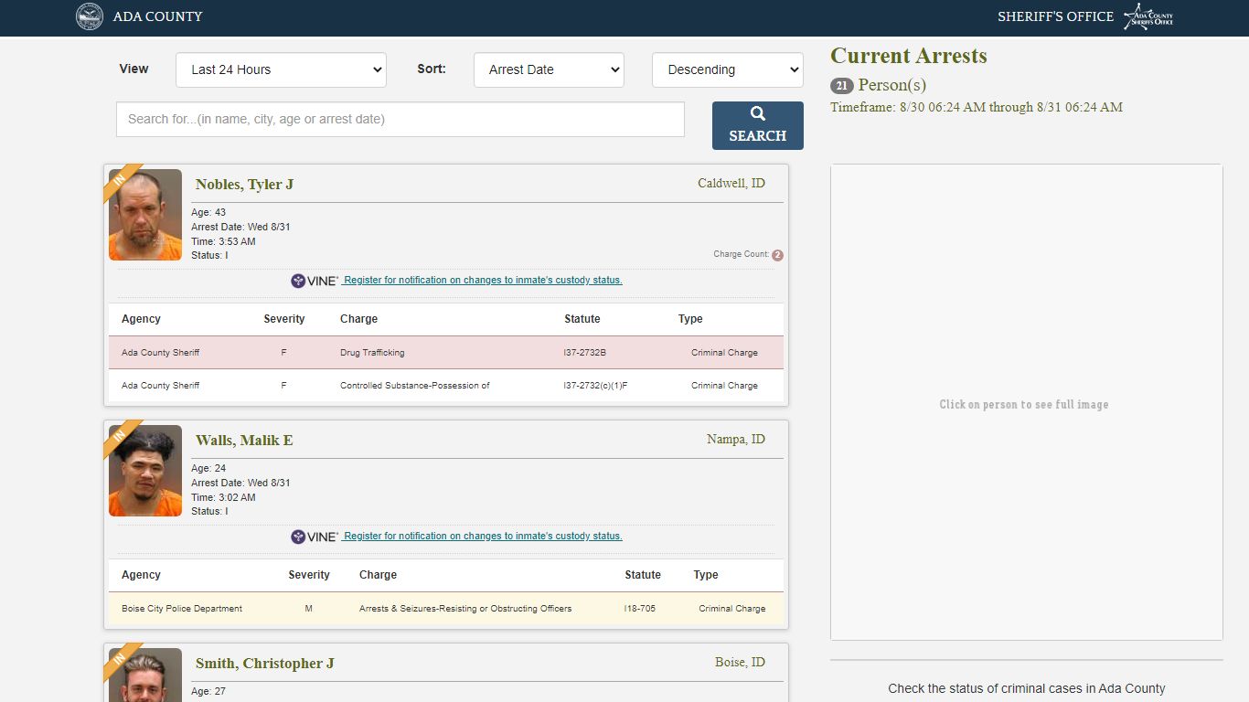Click the 21 persons count badge
This screenshot has height=702, width=1249.
[842, 86]
